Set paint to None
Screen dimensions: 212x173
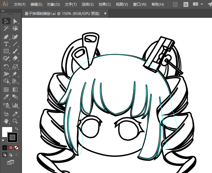pos(17,147)
